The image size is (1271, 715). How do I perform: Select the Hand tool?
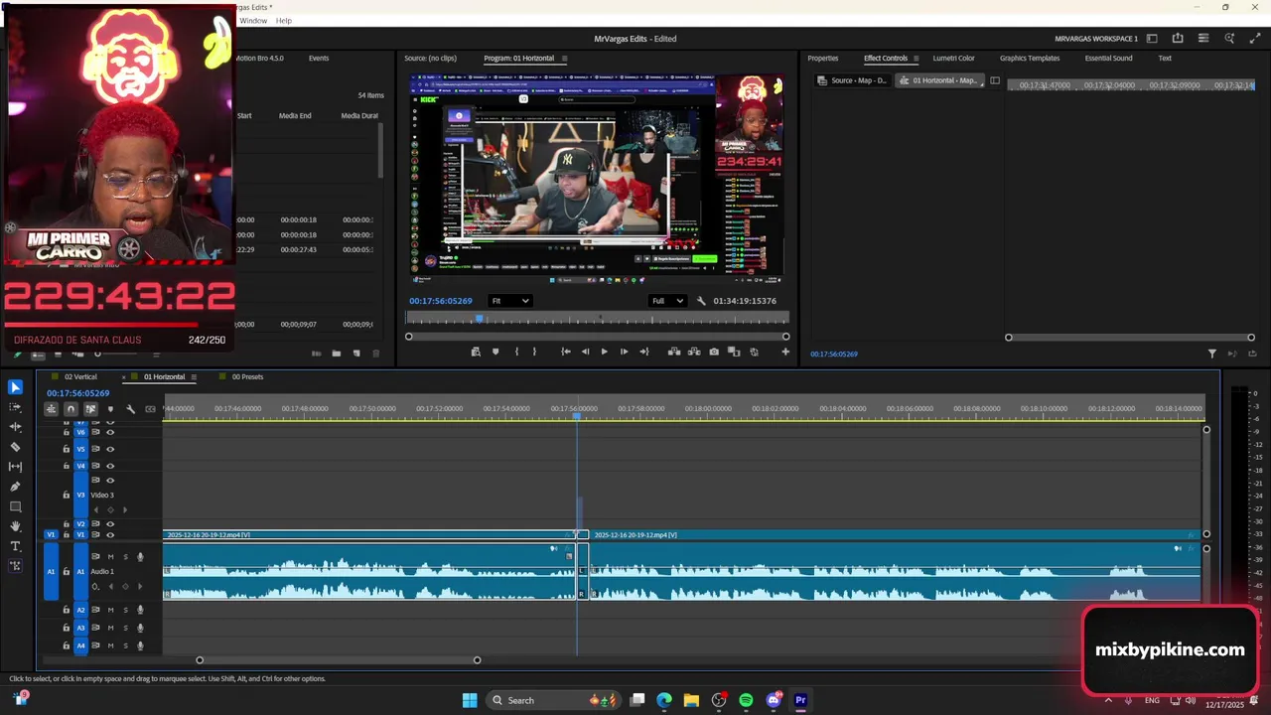tap(15, 526)
